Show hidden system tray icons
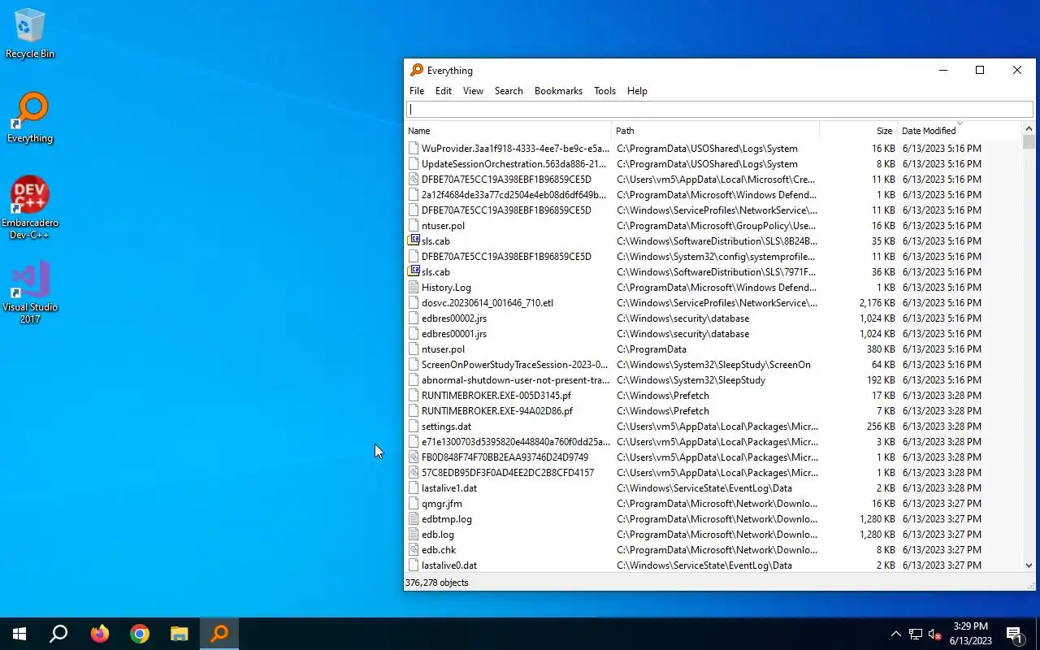The height and width of the screenshot is (650, 1040). (x=895, y=634)
